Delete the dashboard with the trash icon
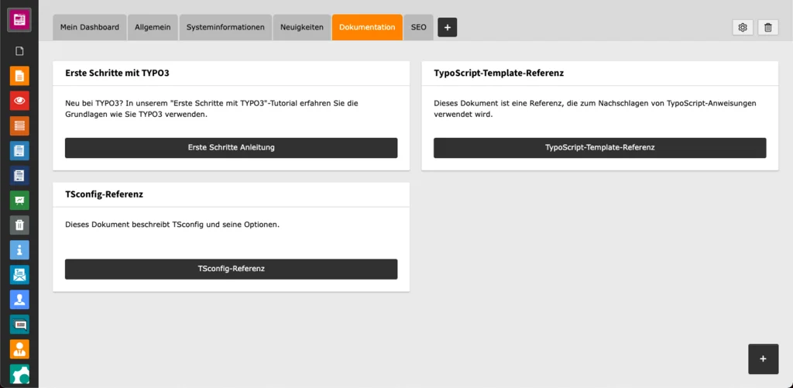The image size is (793, 388). tap(767, 28)
